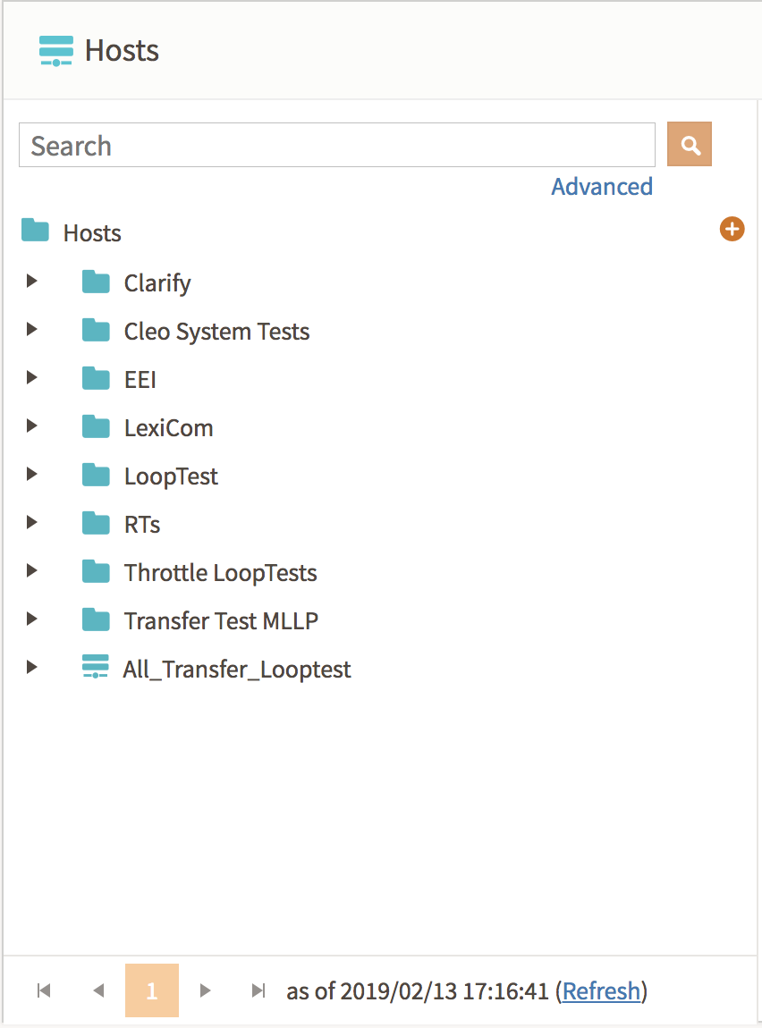Screen dimensions: 762x1028
Task: Go to first page arrow icon
Action: (x=44, y=990)
